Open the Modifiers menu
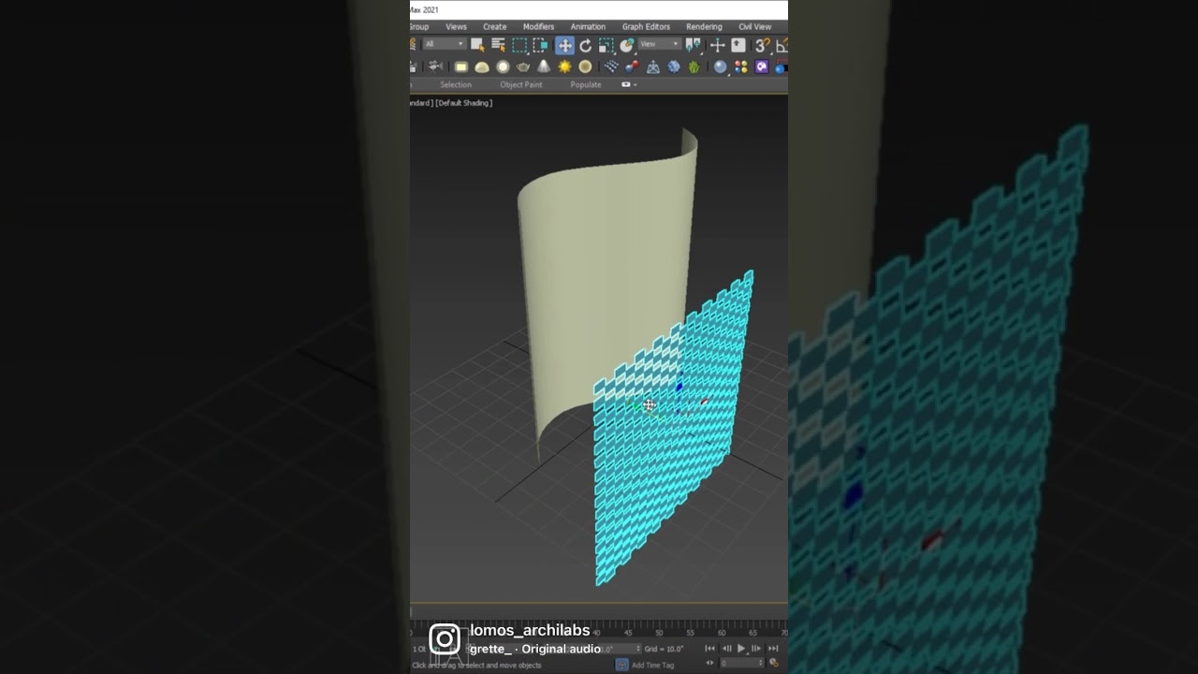The image size is (1198, 674). (538, 27)
